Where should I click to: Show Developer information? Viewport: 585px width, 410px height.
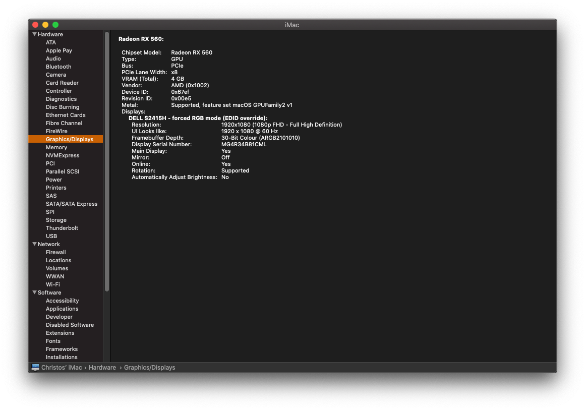click(x=60, y=317)
